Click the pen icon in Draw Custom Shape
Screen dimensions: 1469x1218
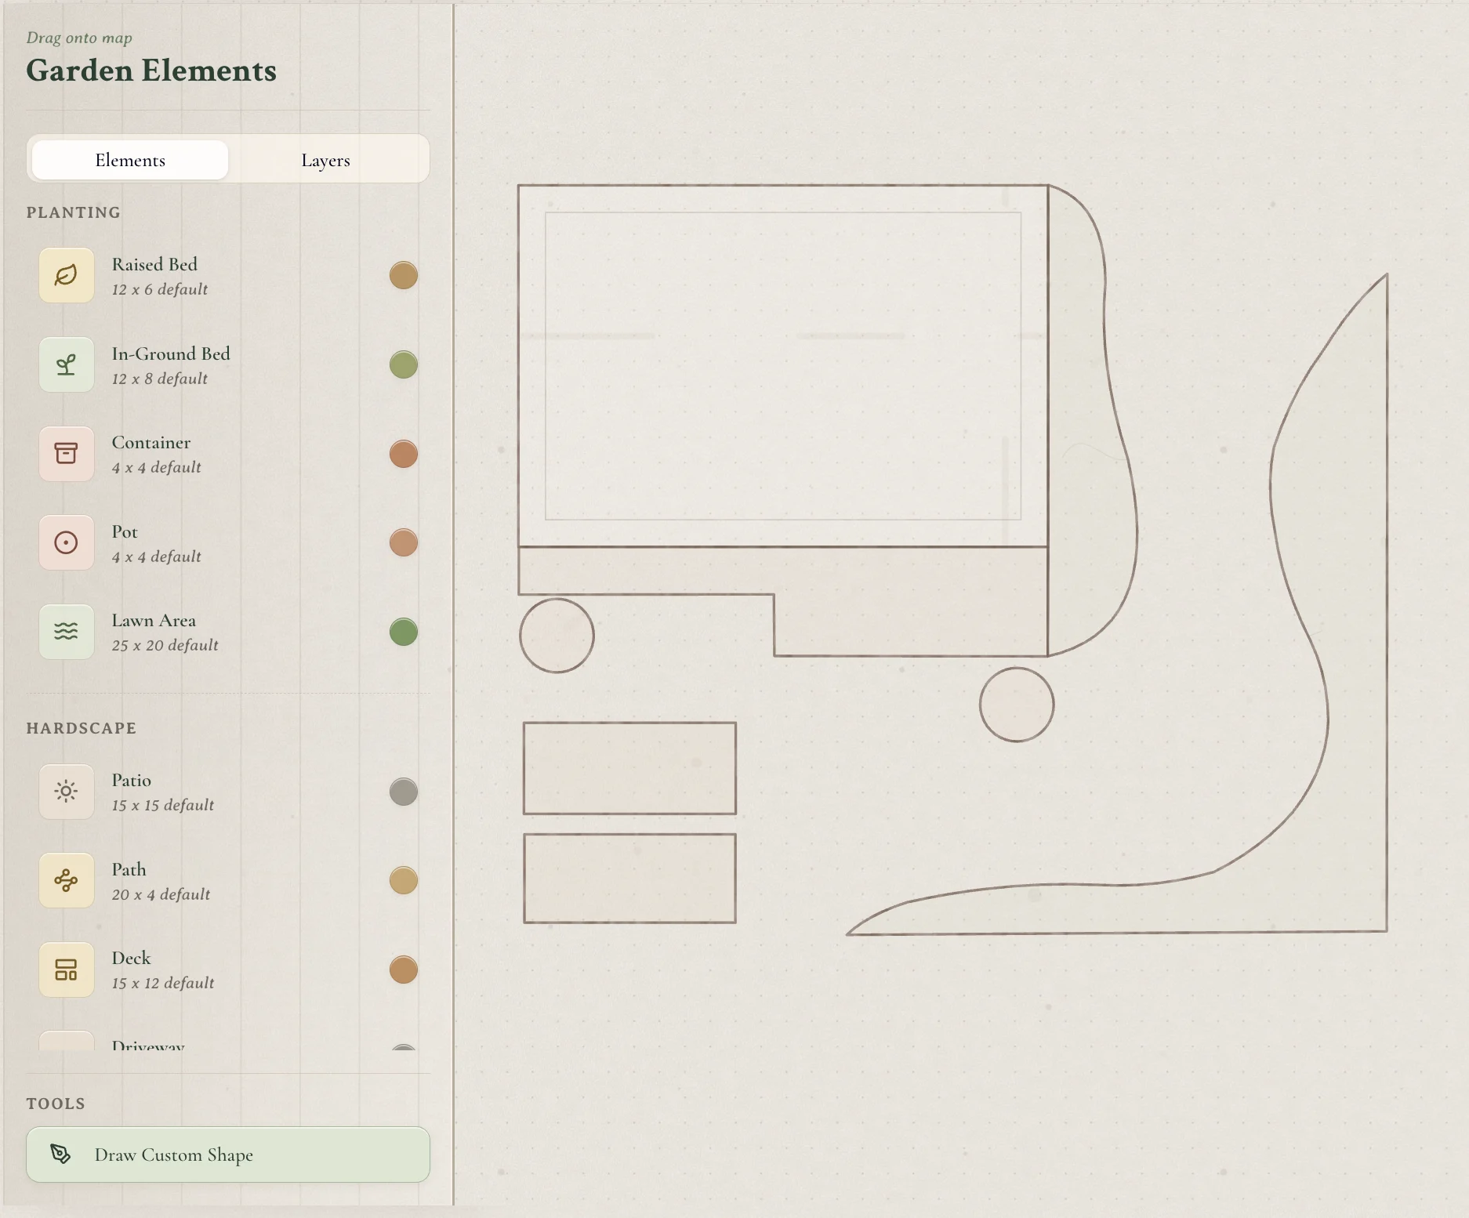point(60,1154)
